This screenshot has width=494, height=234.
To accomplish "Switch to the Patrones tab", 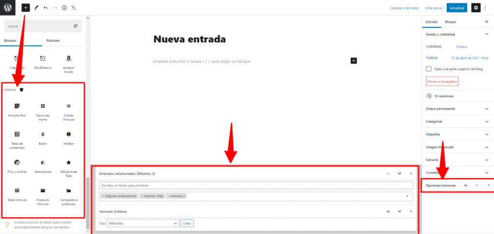I will tap(53, 41).
